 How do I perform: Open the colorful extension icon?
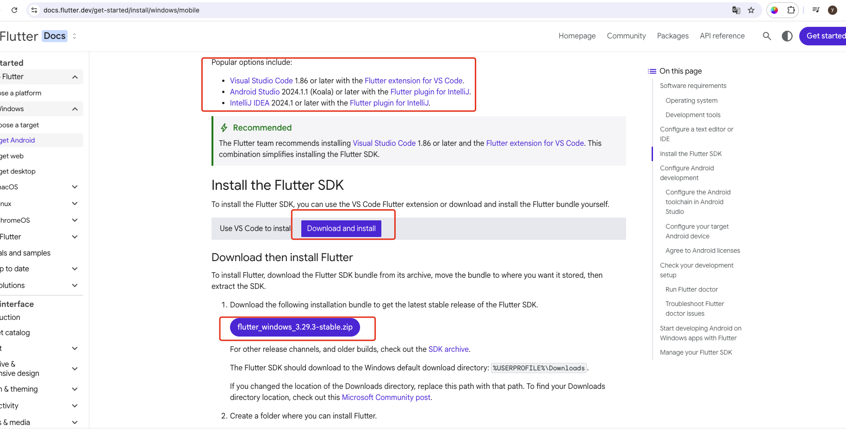tap(774, 10)
